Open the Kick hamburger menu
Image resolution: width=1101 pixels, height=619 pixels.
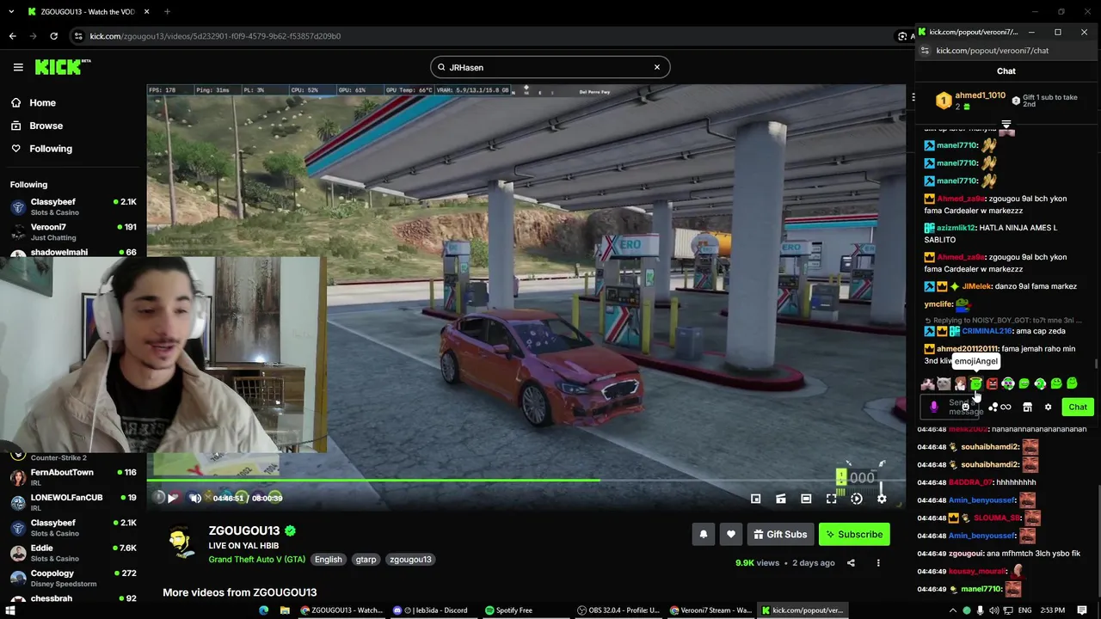tap(18, 67)
